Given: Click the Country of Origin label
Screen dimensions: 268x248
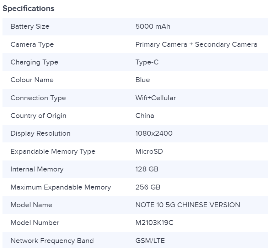Looking at the screenshot, I should (x=38, y=116).
